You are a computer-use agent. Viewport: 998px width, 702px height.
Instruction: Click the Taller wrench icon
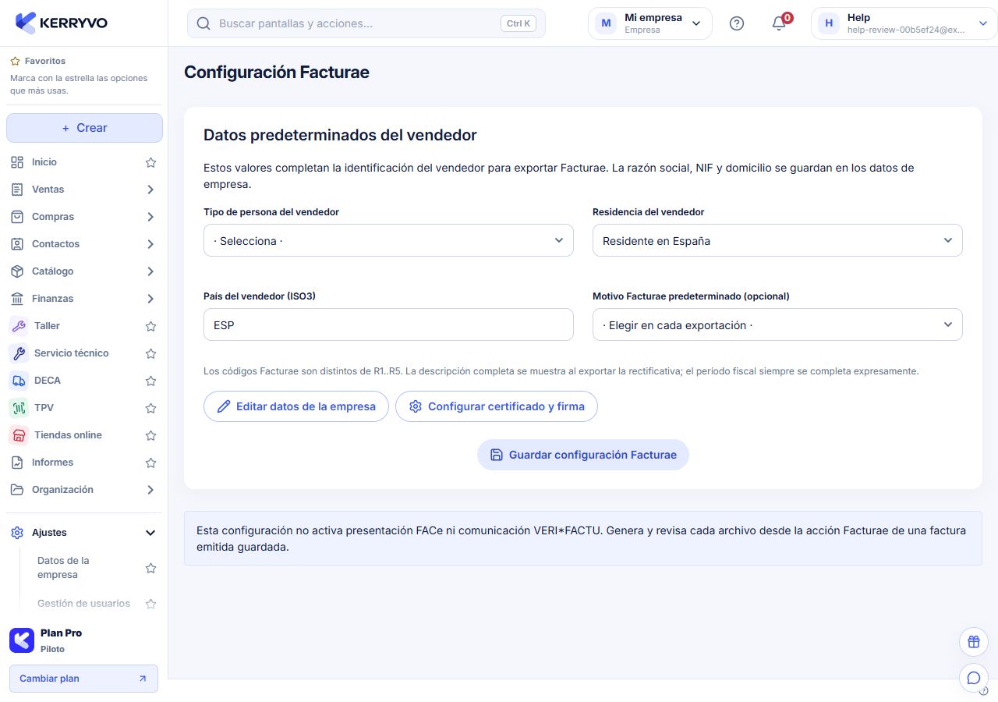pyautogui.click(x=19, y=326)
